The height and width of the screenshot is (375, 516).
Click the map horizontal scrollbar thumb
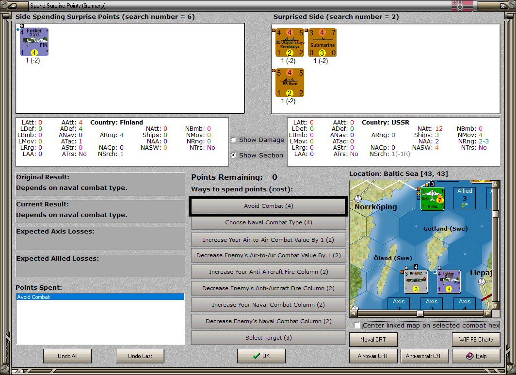point(420,313)
